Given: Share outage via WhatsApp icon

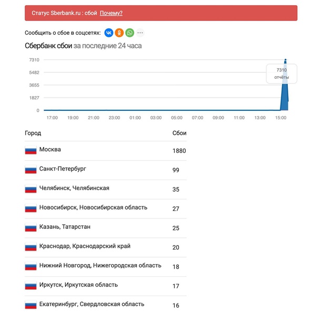Looking at the screenshot, I should pos(129,33).
